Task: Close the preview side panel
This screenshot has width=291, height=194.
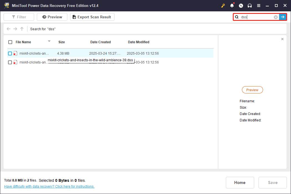Action: pos(282,39)
